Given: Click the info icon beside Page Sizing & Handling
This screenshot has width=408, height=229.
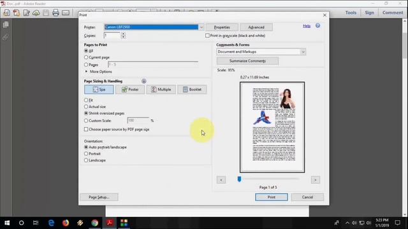Looking at the screenshot, I should pyautogui.click(x=143, y=81).
